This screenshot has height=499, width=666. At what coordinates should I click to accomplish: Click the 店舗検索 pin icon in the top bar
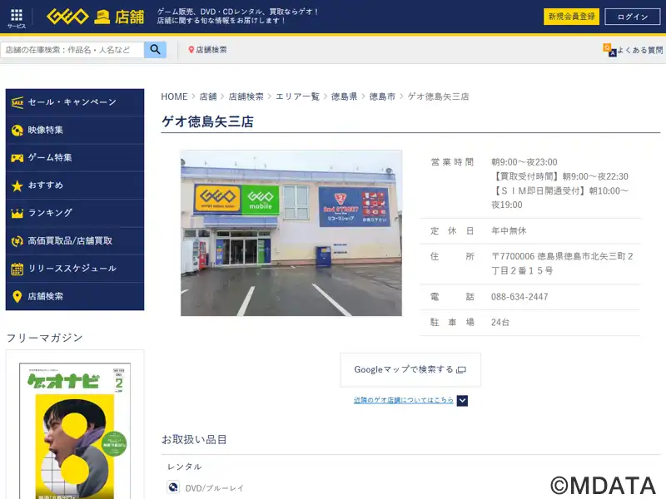point(191,50)
